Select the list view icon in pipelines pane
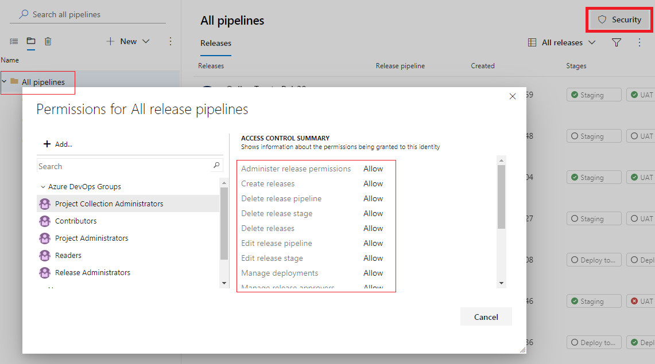 pyautogui.click(x=13, y=41)
